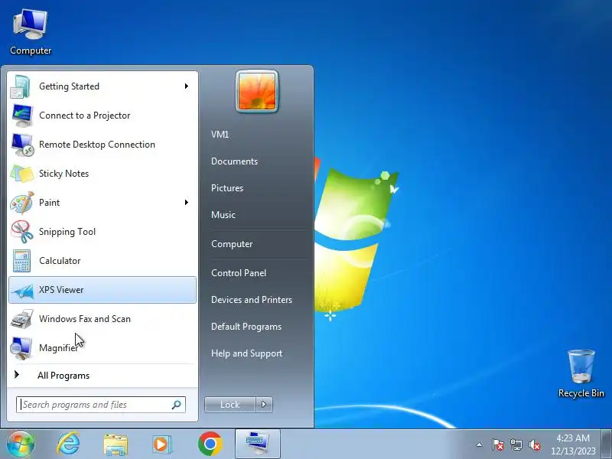The height and width of the screenshot is (459, 612).
Task: Launch Calculator from its icon
Action: pyautogui.click(x=22, y=261)
